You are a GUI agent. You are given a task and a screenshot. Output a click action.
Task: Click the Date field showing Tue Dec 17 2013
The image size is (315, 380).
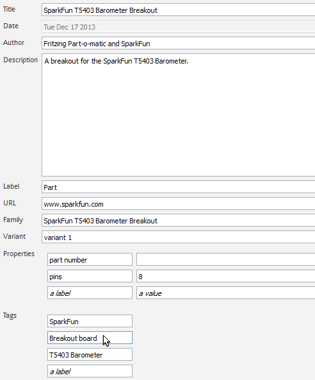coord(179,27)
